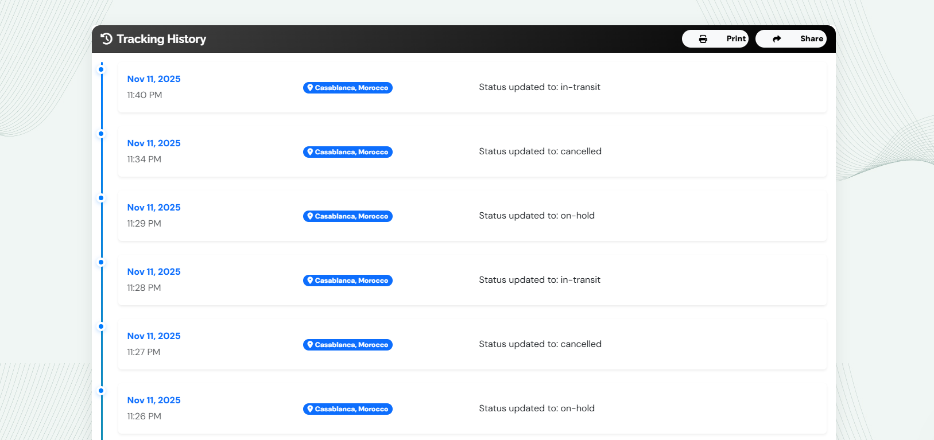Click the 11:28 PM location pin icon
Screen dimensions: 934x440
click(x=310, y=281)
